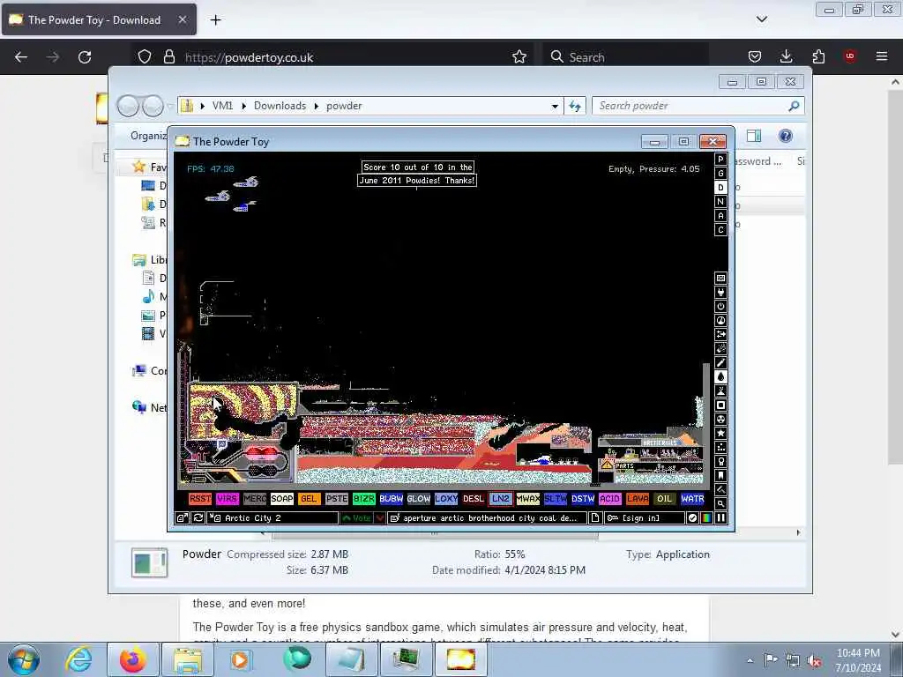Image resolution: width=903 pixels, height=677 pixels.
Task: Open the Favorites bookmark menu icon
Action: pyautogui.click(x=720, y=475)
